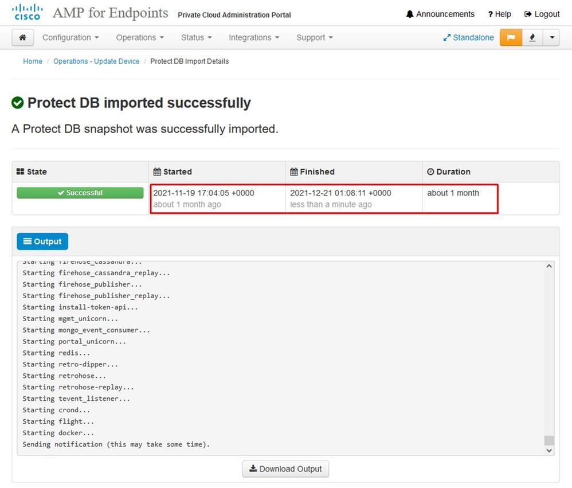The image size is (572, 488).
Task: Click the Home icon button in navbar
Action: click(x=22, y=38)
